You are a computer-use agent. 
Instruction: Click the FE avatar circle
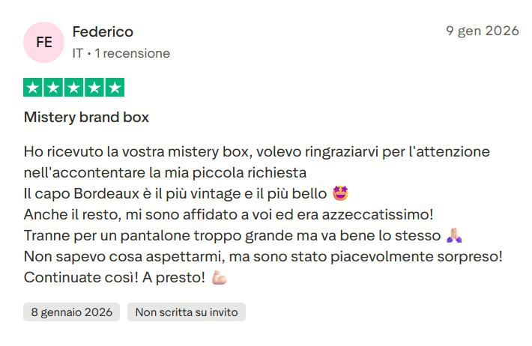(x=44, y=43)
